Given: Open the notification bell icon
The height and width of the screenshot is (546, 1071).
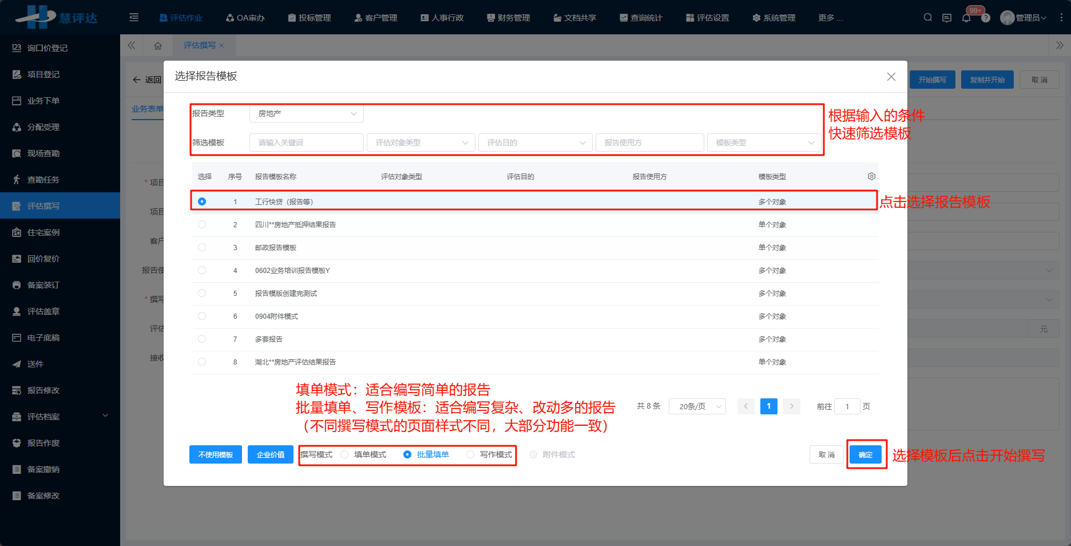Looking at the screenshot, I should (x=966, y=18).
